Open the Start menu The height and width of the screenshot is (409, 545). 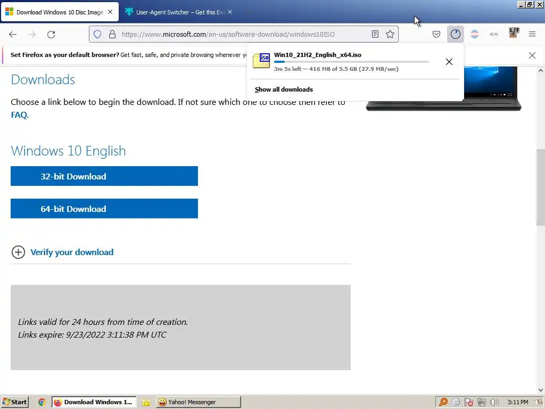[14, 402]
